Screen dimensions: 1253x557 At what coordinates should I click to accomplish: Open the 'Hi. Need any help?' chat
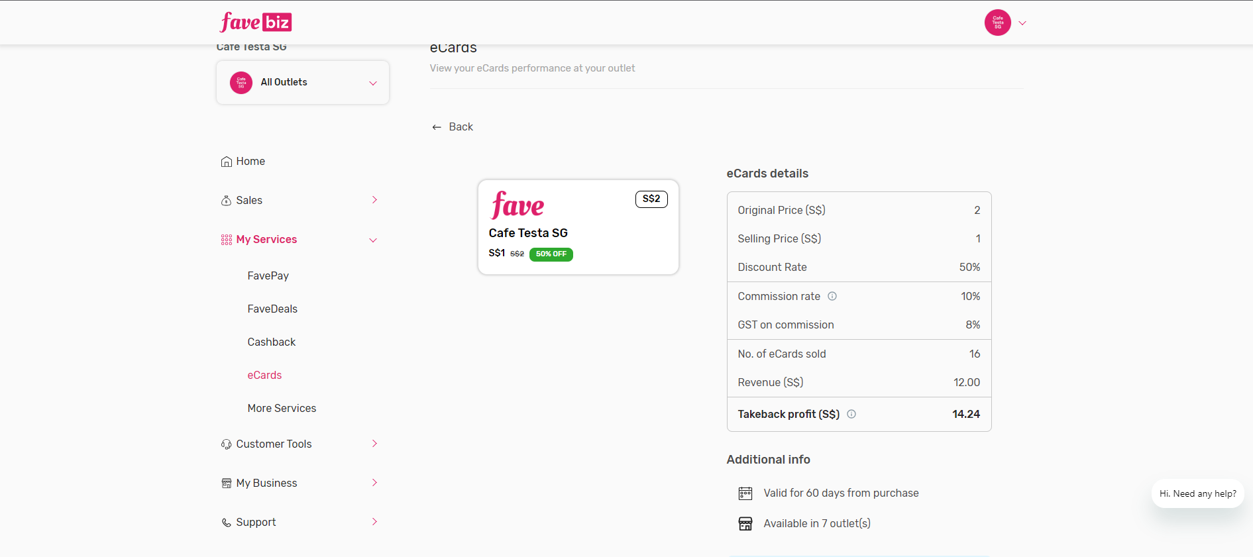point(1198,494)
